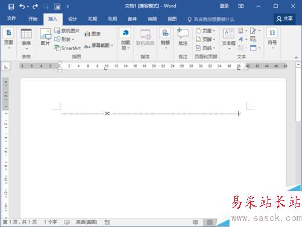Viewport: 302px width, 227px height.
Task: Open the 链接 Links dropdown
Action: (x=165, y=39)
